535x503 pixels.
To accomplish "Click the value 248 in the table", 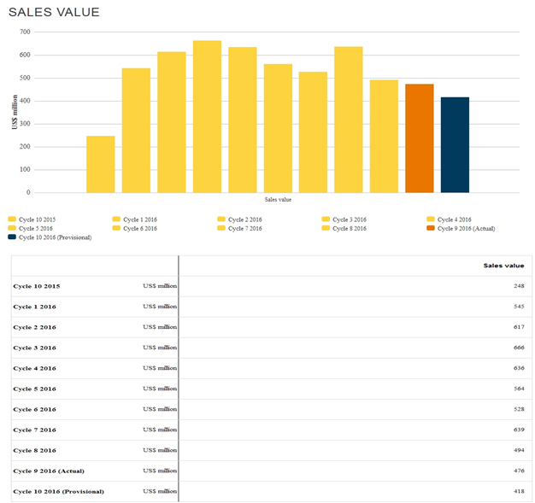I will 519,286.
